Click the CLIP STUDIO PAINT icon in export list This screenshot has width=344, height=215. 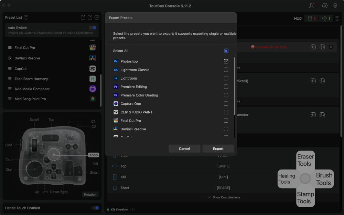tap(116, 112)
